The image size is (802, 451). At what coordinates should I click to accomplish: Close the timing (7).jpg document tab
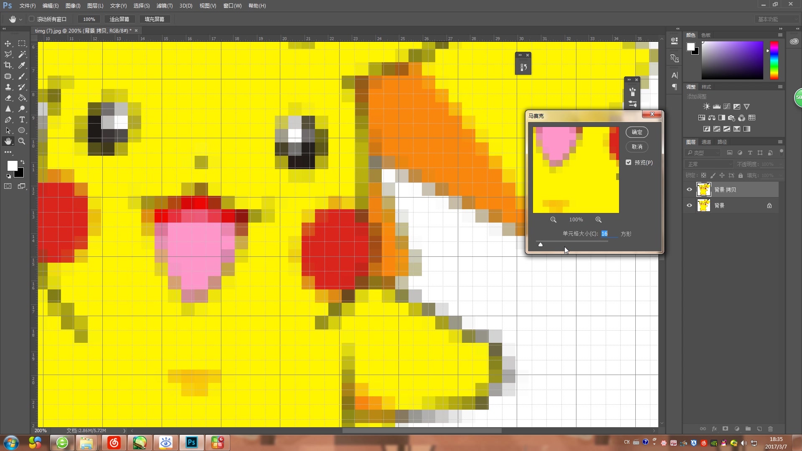coord(136,30)
